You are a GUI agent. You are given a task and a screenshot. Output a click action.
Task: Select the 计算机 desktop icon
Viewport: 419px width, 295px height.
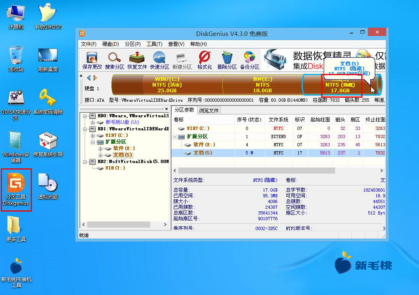pyautogui.click(x=16, y=16)
